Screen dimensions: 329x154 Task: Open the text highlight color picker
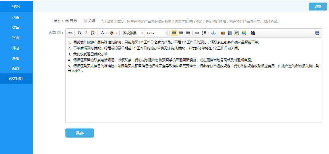click(113, 33)
